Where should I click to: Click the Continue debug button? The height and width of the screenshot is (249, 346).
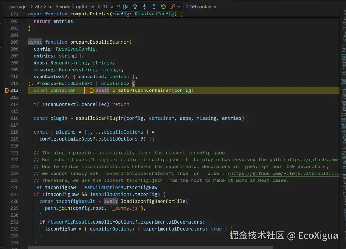tap(126, 7)
